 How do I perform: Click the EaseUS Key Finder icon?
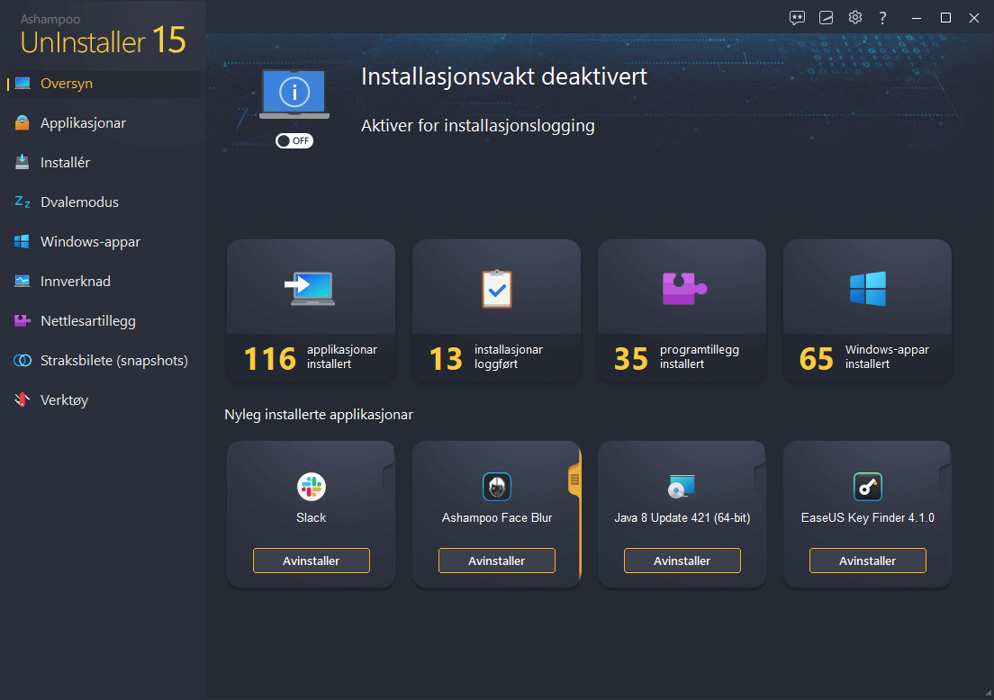click(x=868, y=487)
